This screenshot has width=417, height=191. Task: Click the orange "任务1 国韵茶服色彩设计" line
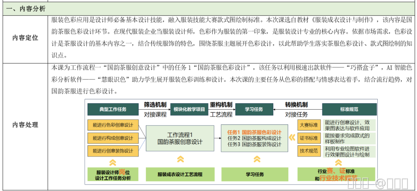(x=254, y=132)
